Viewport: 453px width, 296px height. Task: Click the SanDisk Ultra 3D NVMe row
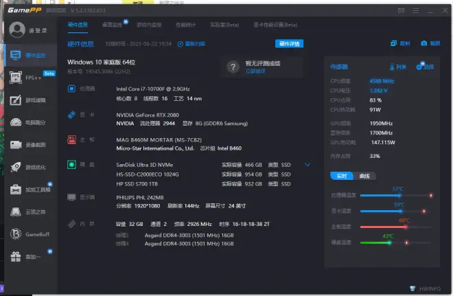pos(203,165)
